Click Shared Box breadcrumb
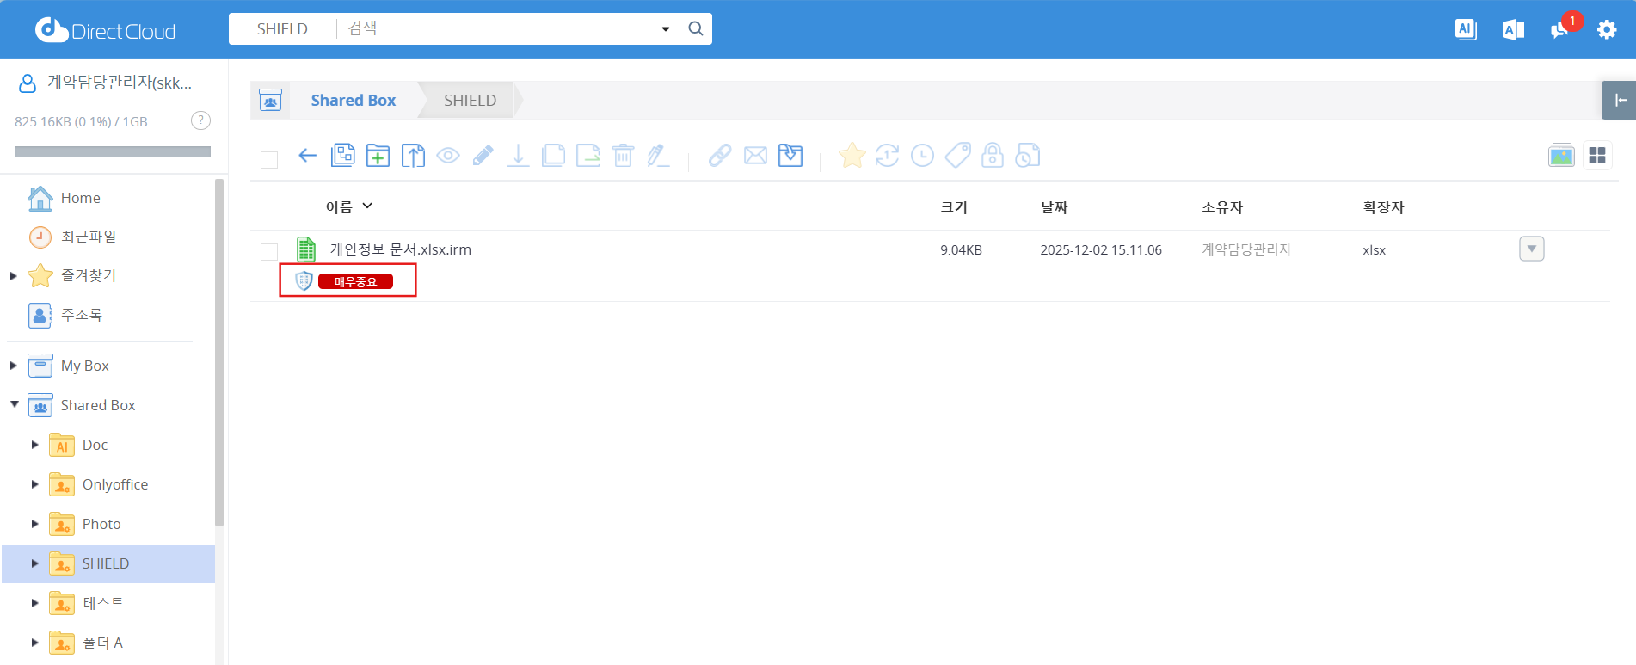The image size is (1636, 665). coord(354,100)
